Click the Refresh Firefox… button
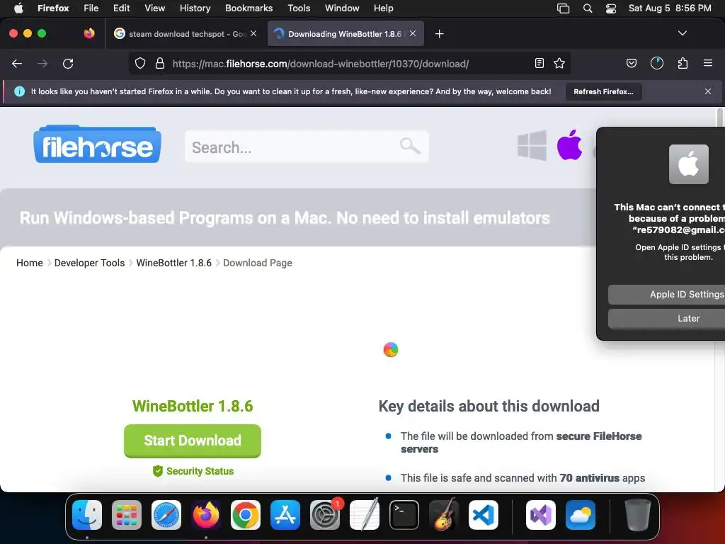Screen dimensions: 725x544 pyautogui.click(x=603, y=91)
